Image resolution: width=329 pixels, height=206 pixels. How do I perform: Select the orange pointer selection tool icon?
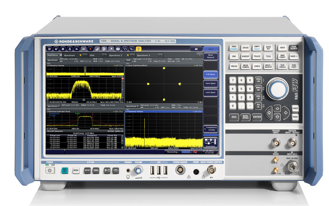pyautogui.click(x=90, y=49)
